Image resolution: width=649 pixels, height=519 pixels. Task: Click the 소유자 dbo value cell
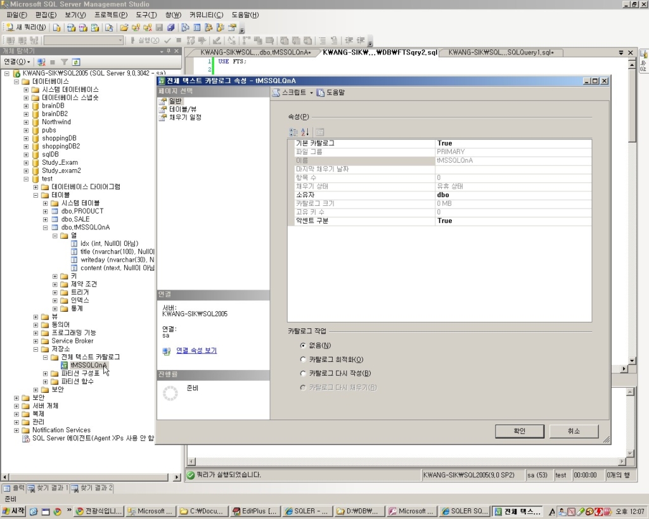513,195
